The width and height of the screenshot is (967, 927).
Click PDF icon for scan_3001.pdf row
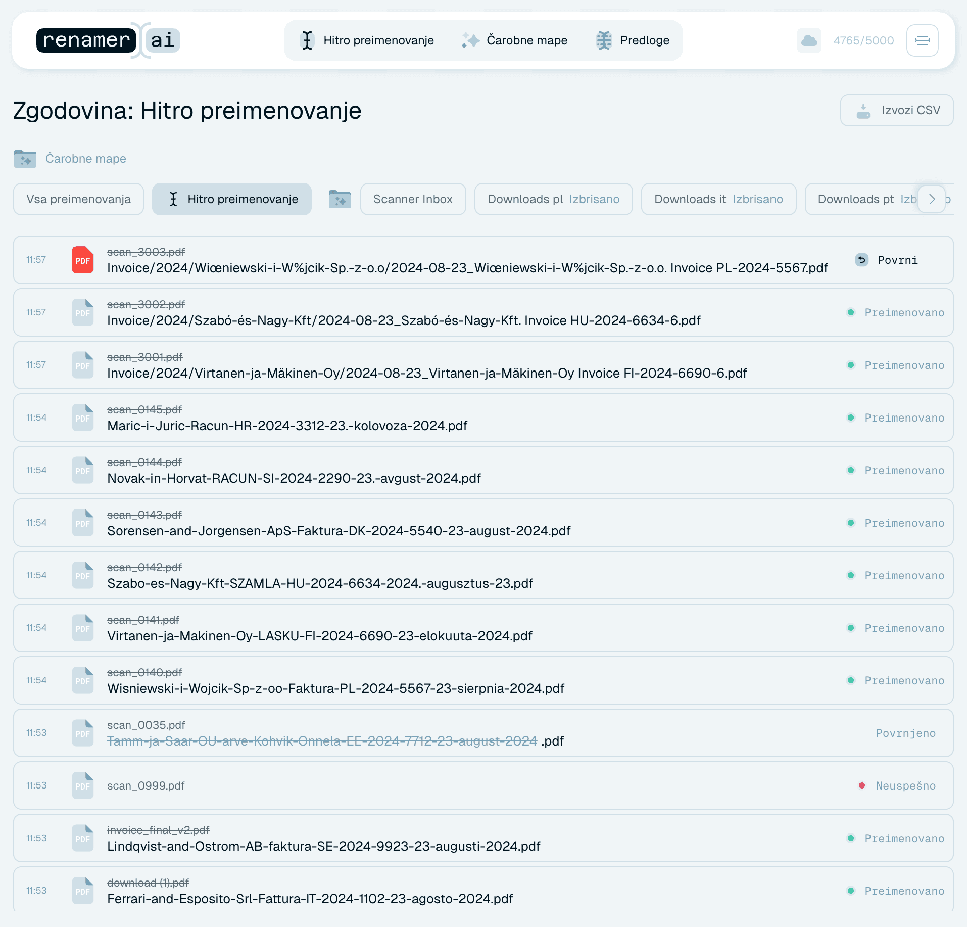click(x=83, y=365)
